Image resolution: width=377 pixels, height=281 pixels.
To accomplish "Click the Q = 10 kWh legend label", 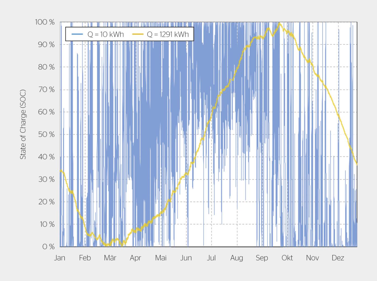I will click(106, 34).
